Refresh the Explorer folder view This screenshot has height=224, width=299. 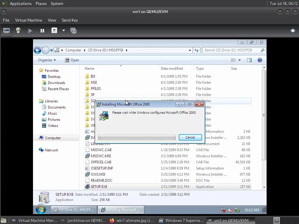(197, 50)
